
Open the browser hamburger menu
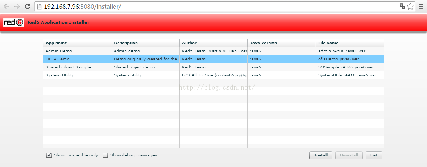(x=421, y=6)
